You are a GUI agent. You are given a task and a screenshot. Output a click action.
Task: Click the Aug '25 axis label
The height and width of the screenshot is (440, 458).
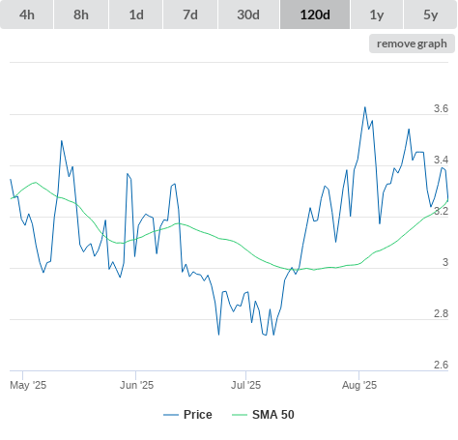(x=359, y=385)
